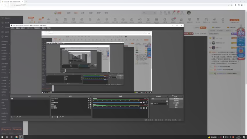247x139 pixels.
Task: Open the 查看(V) menu in OBS
Action: [x=23, y=28]
